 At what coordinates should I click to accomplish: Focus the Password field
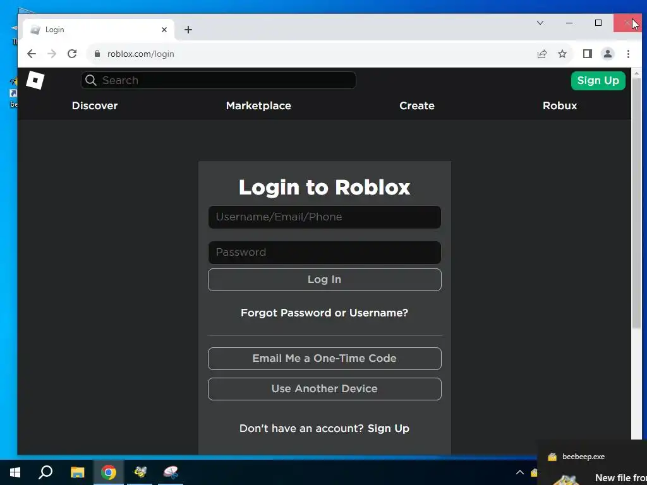click(325, 253)
